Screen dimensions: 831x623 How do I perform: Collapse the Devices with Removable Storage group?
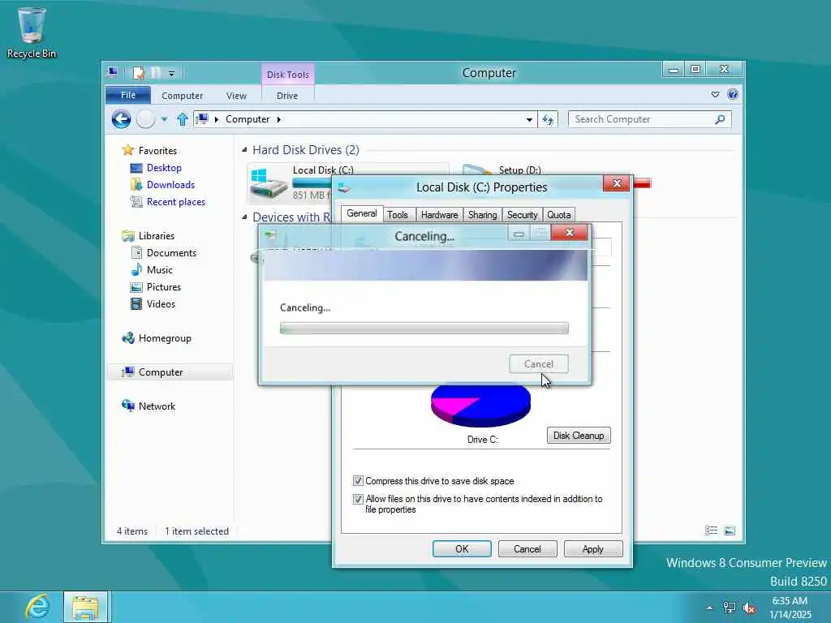coord(244,217)
